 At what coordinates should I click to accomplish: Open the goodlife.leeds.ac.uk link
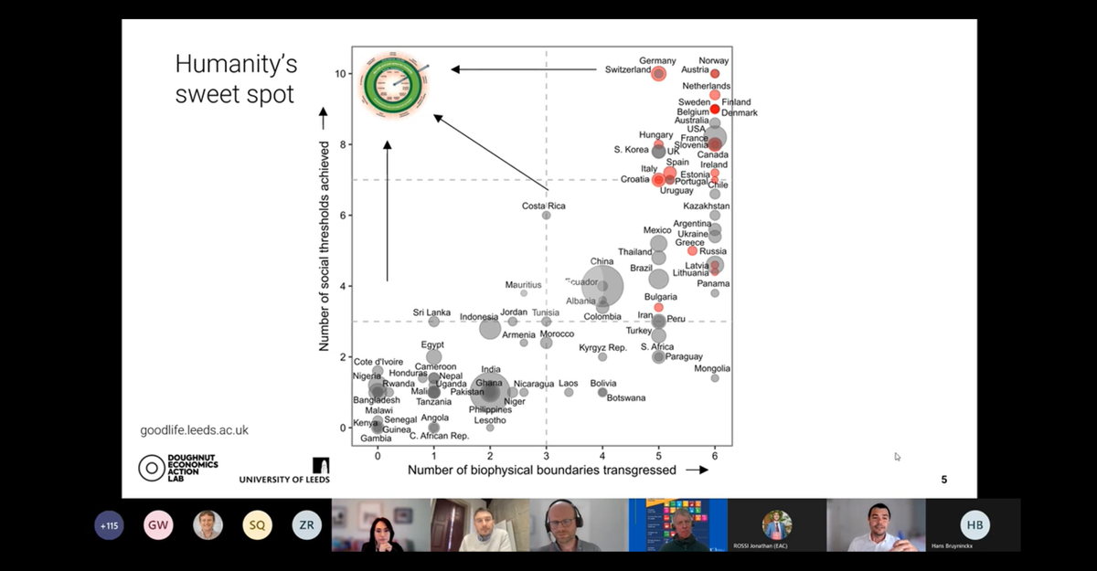click(x=194, y=430)
